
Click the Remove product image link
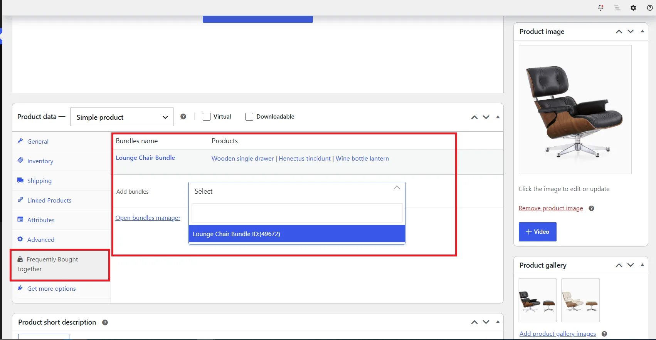coord(551,208)
